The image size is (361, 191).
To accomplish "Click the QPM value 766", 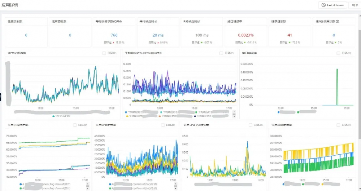I will (x=114, y=35).
